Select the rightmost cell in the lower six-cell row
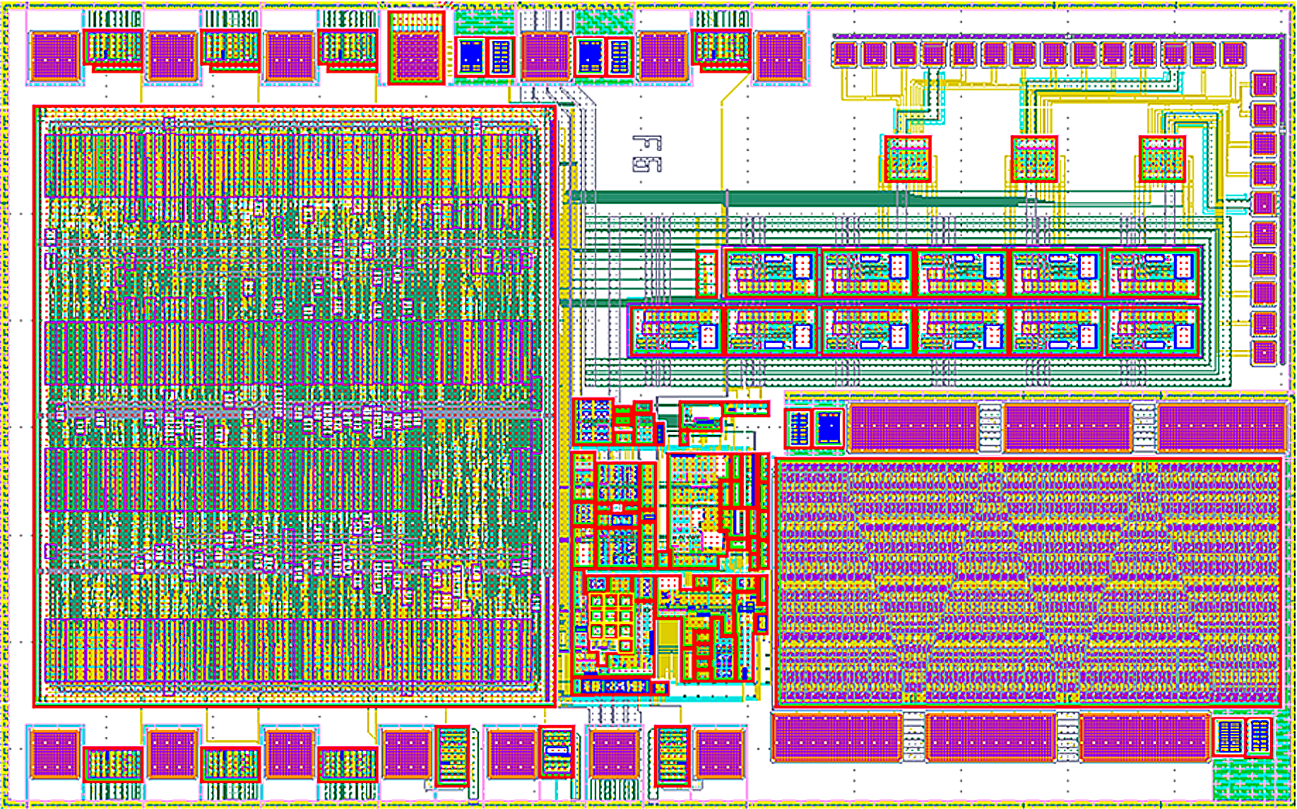 (x=1153, y=330)
